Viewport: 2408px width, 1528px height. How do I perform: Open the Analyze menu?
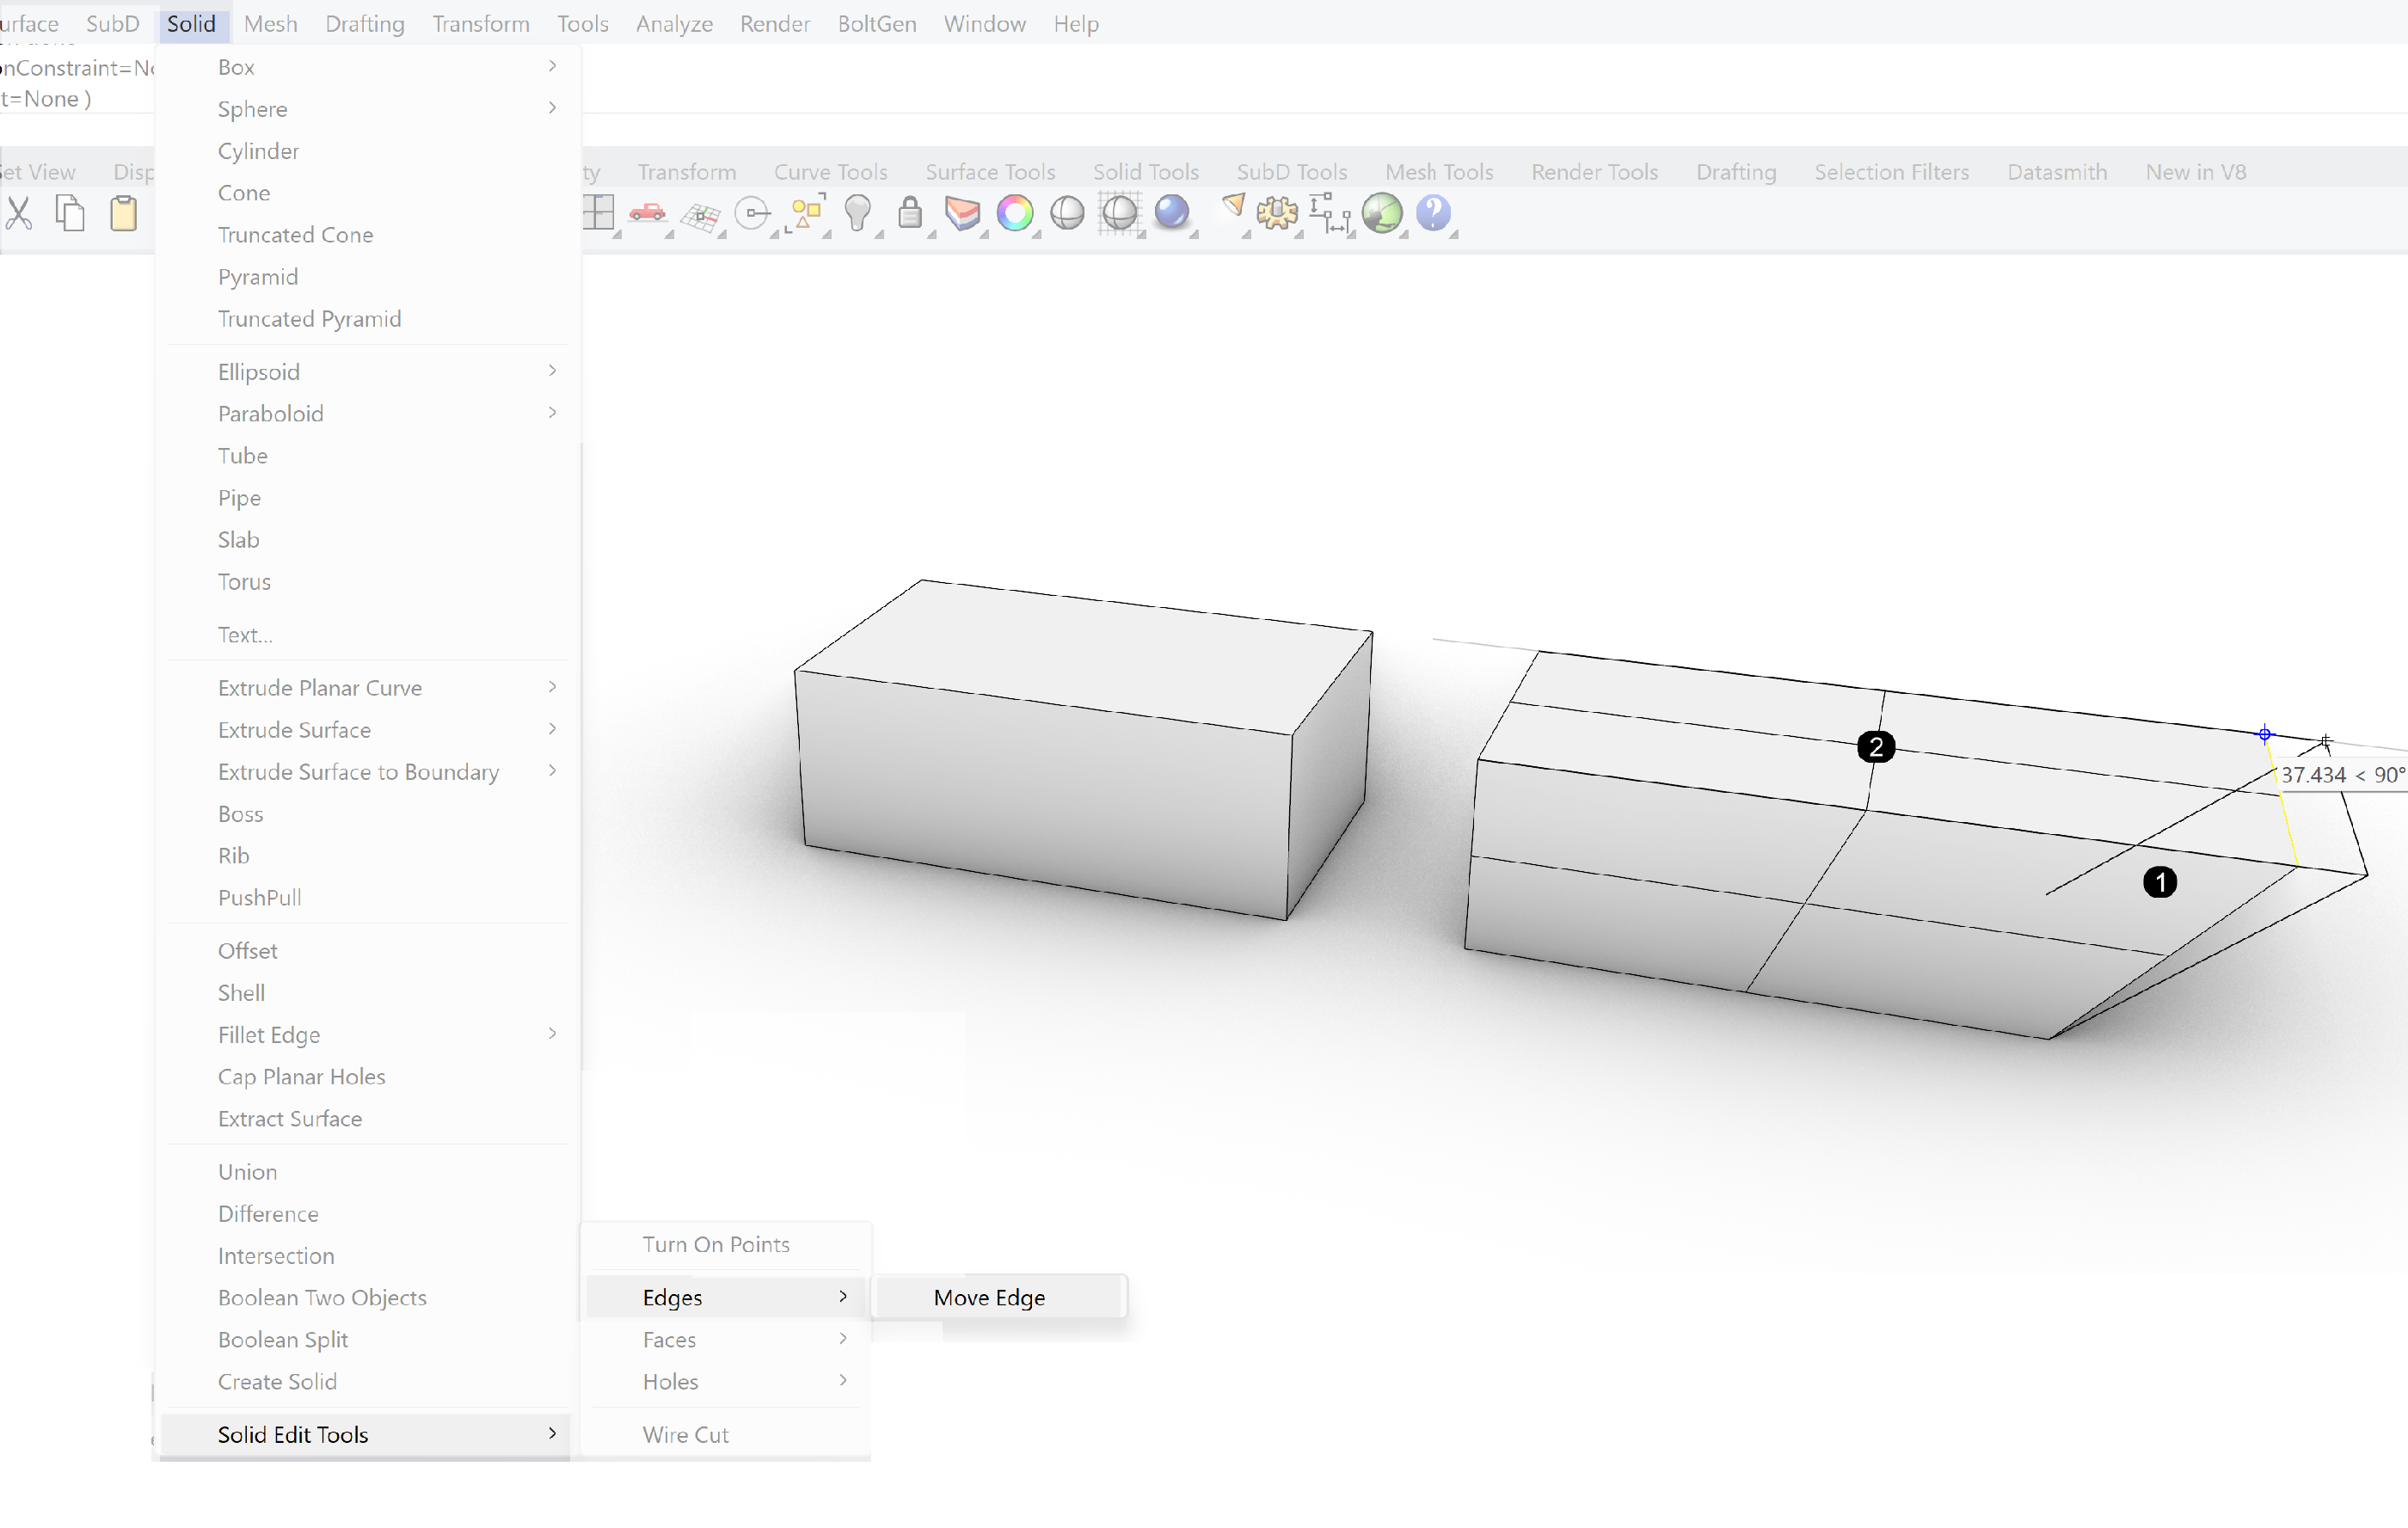click(673, 23)
